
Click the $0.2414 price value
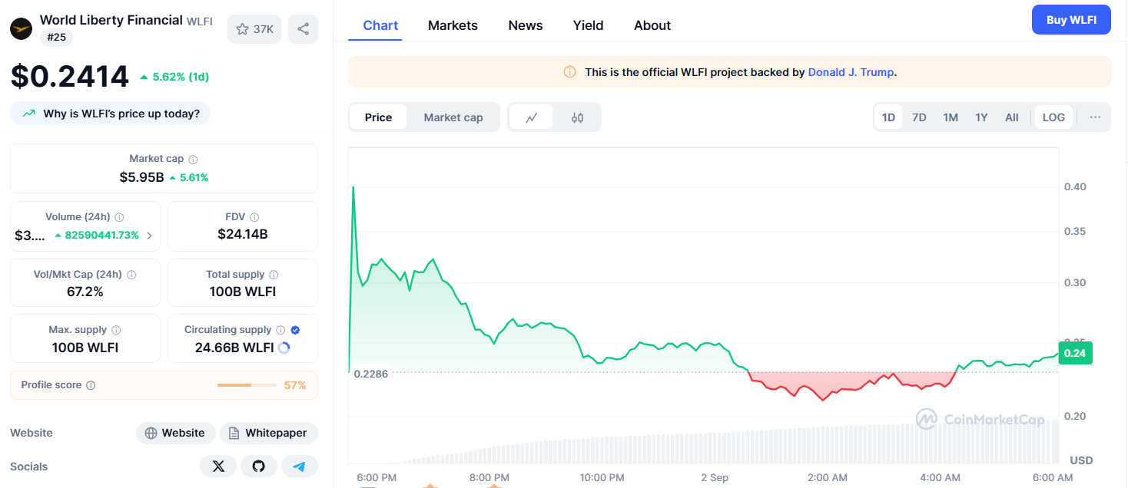[70, 76]
